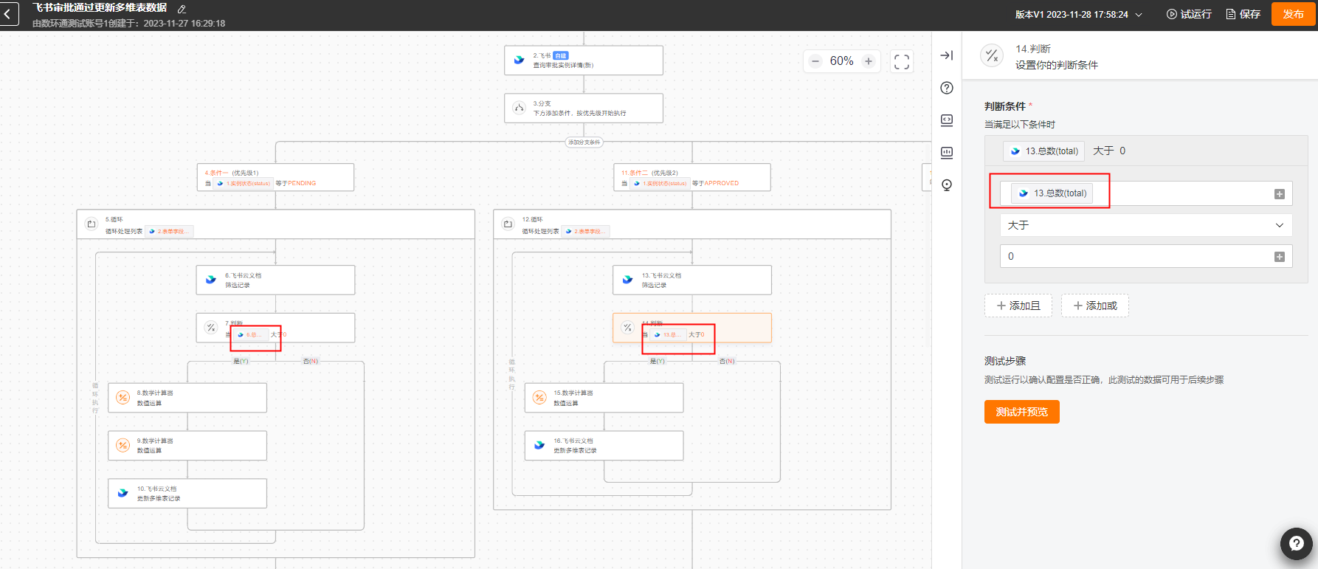Click the pencil icon to rename the workflow
The image size is (1318, 569).
[x=182, y=9]
